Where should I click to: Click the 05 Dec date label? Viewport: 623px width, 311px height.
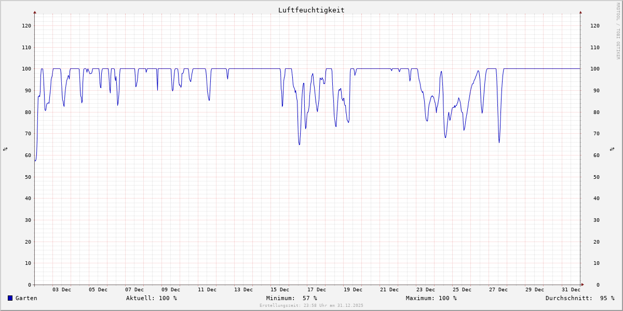tap(98, 290)
